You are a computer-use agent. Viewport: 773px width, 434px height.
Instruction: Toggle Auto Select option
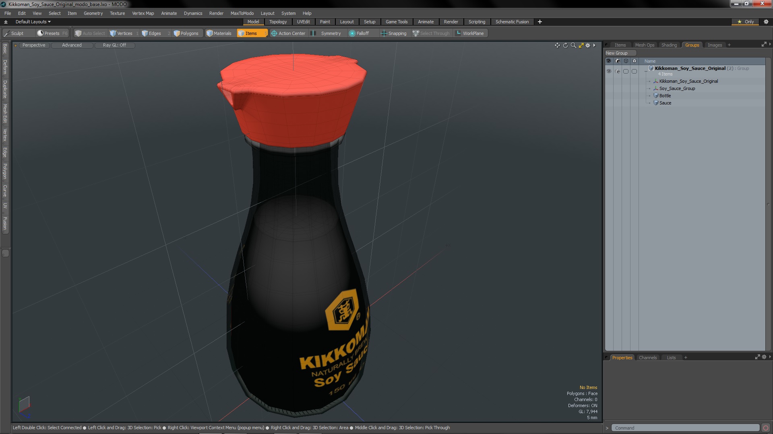tap(90, 33)
